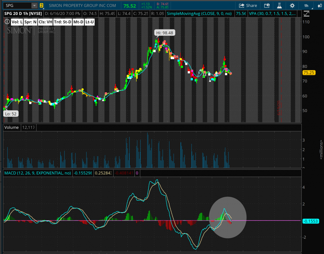Click the Volume study label

[x=12, y=127]
